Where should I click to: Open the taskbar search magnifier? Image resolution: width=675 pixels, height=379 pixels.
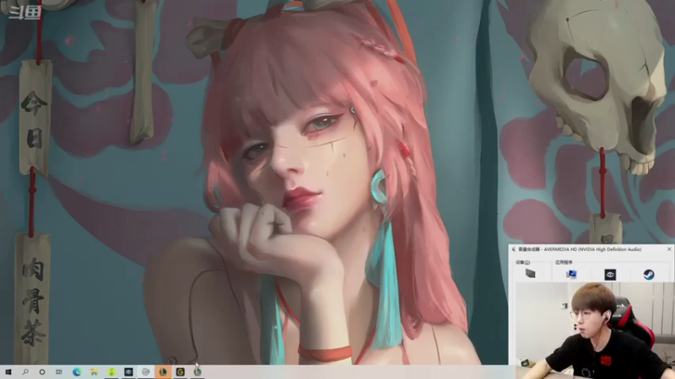pyautogui.click(x=25, y=371)
